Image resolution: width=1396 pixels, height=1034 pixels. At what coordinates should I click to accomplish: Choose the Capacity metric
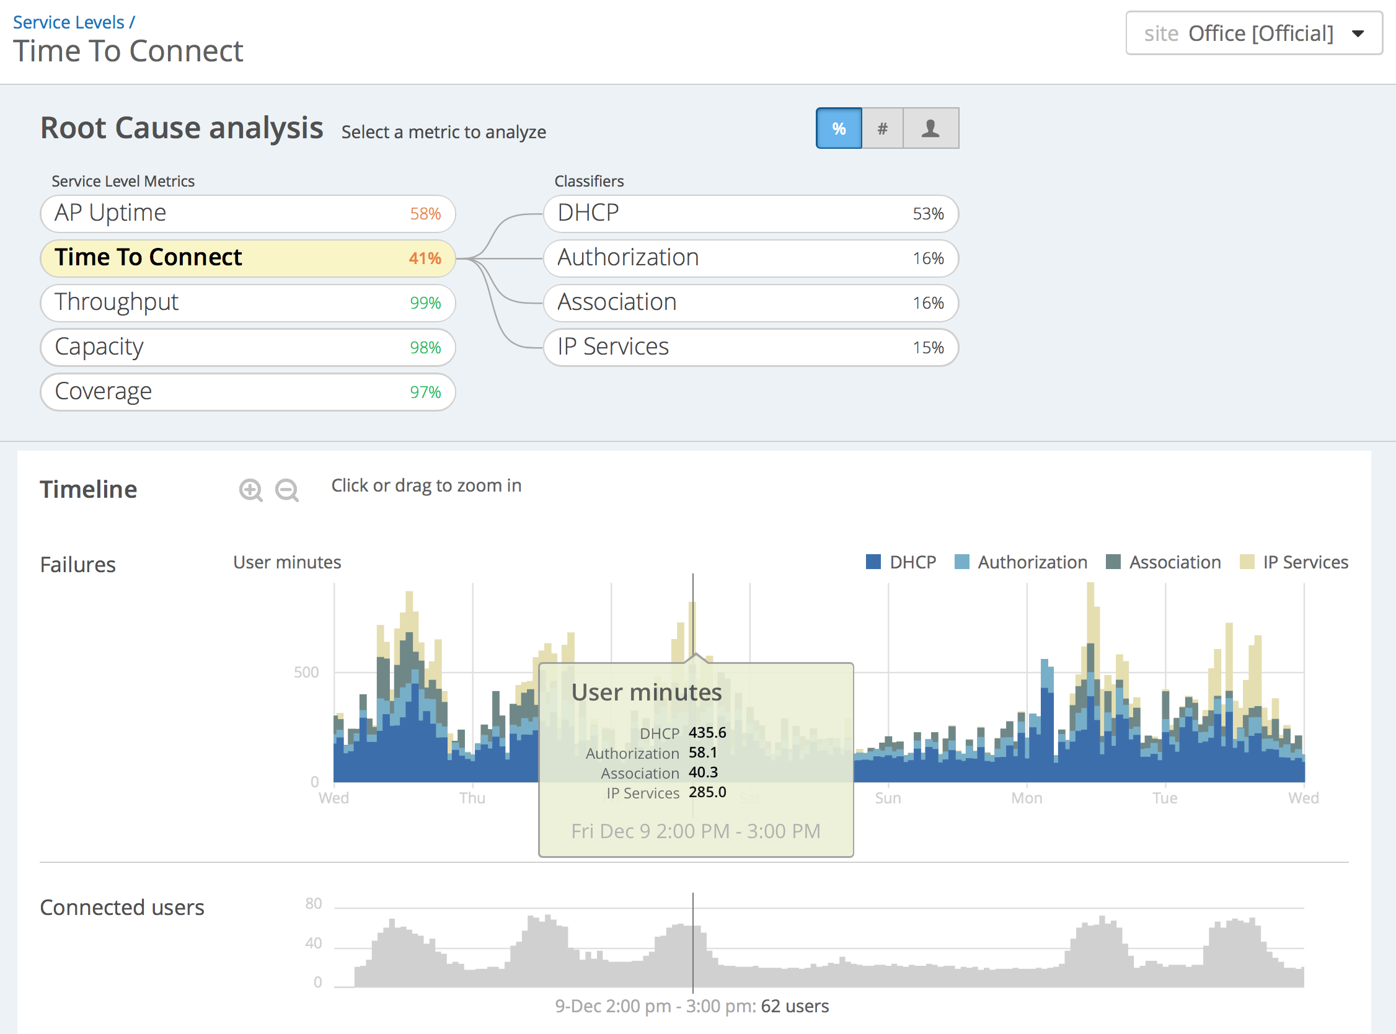[247, 347]
